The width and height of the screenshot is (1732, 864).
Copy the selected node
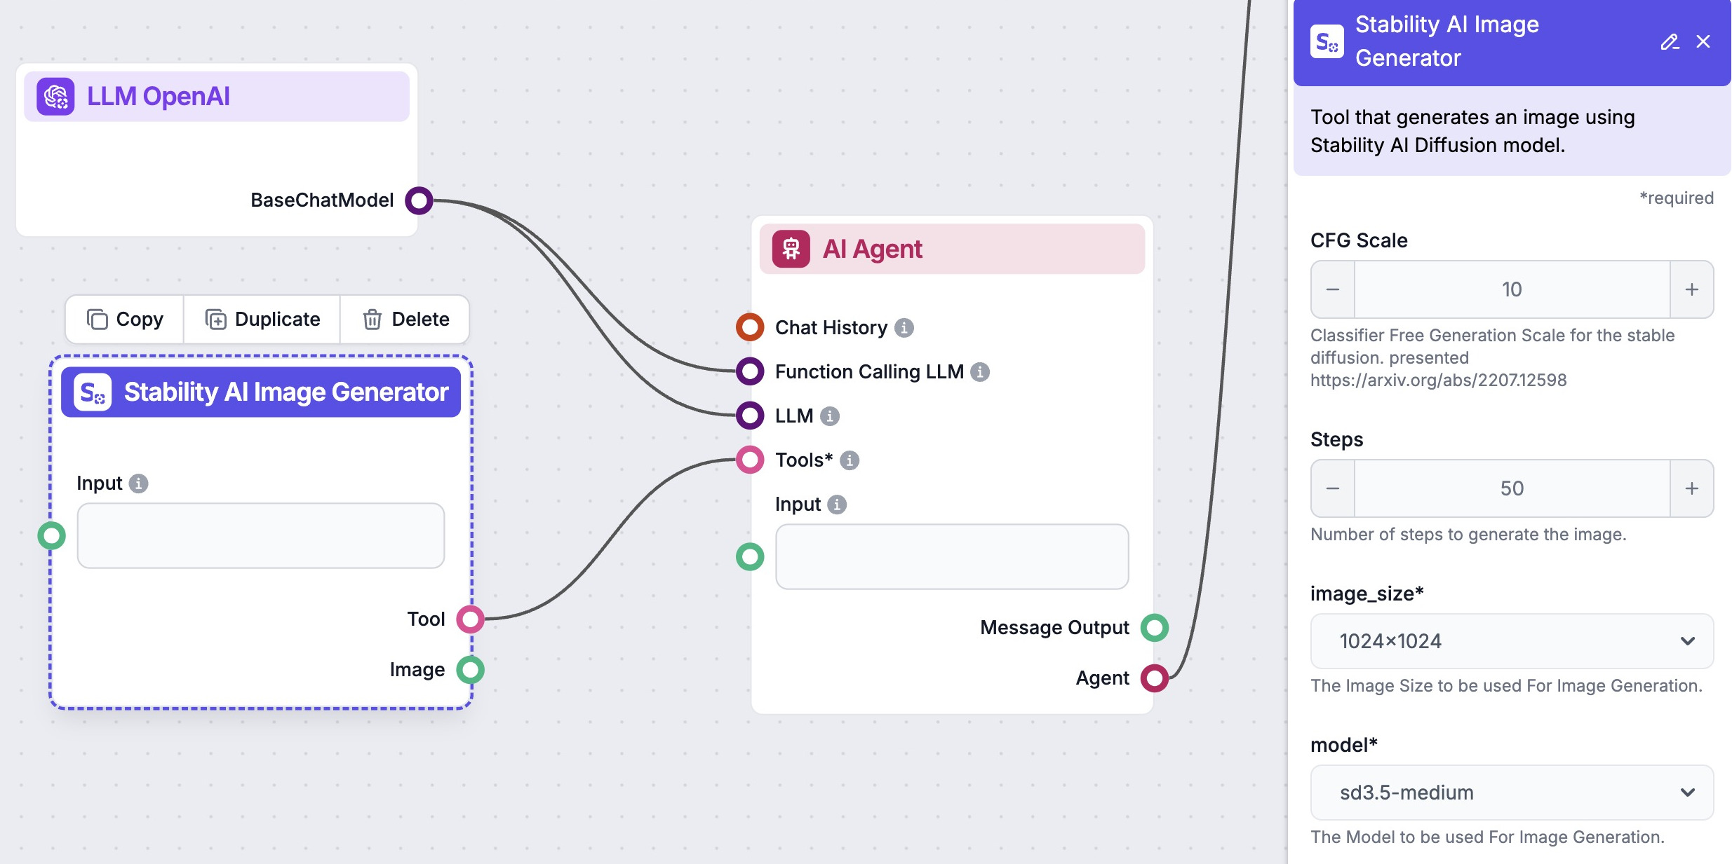click(125, 320)
